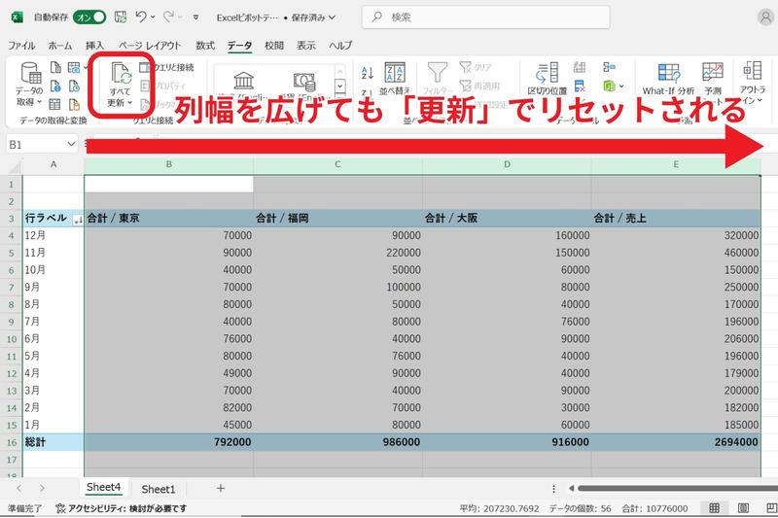The width and height of the screenshot is (778, 518).
Task: Click the Remove Duplicates icon
Action: tap(579, 86)
